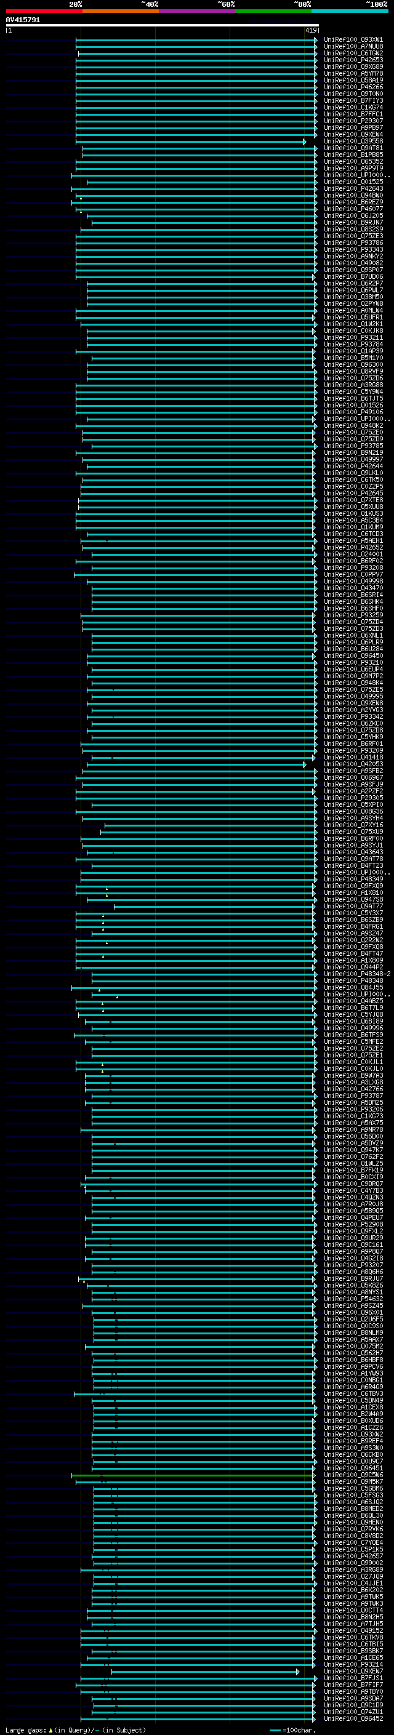Open hit UniRef100_P42653
The width and height of the screenshot is (394, 1735).
(353, 60)
